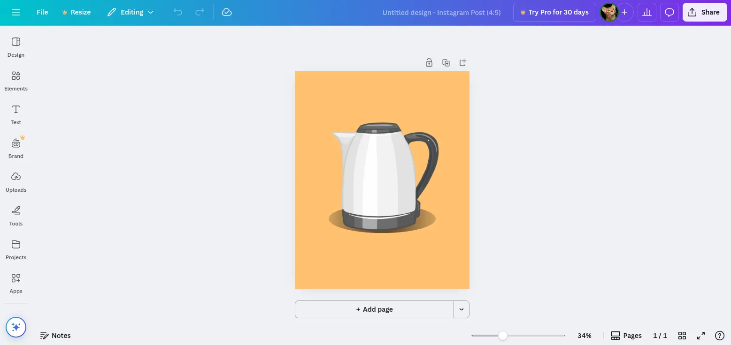Open the Apps panel
The width and height of the screenshot is (731, 345).
coord(15,283)
